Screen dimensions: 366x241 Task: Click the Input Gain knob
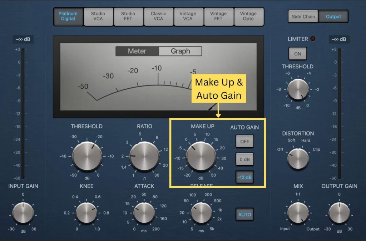[23, 213]
